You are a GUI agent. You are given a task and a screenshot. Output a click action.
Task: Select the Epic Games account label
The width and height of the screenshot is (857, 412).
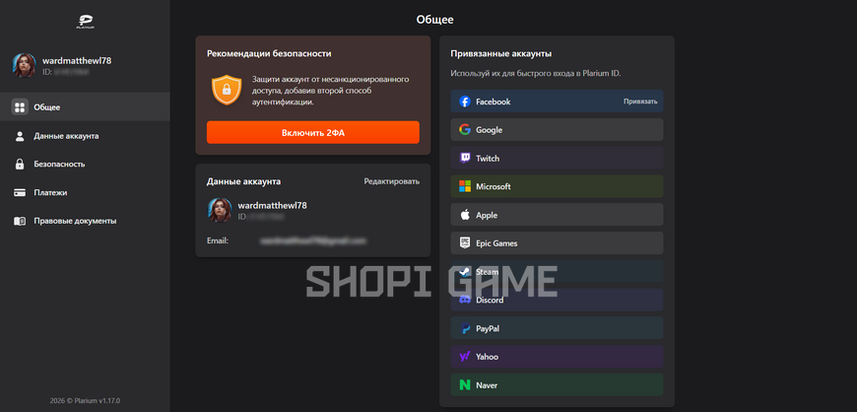(496, 243)
